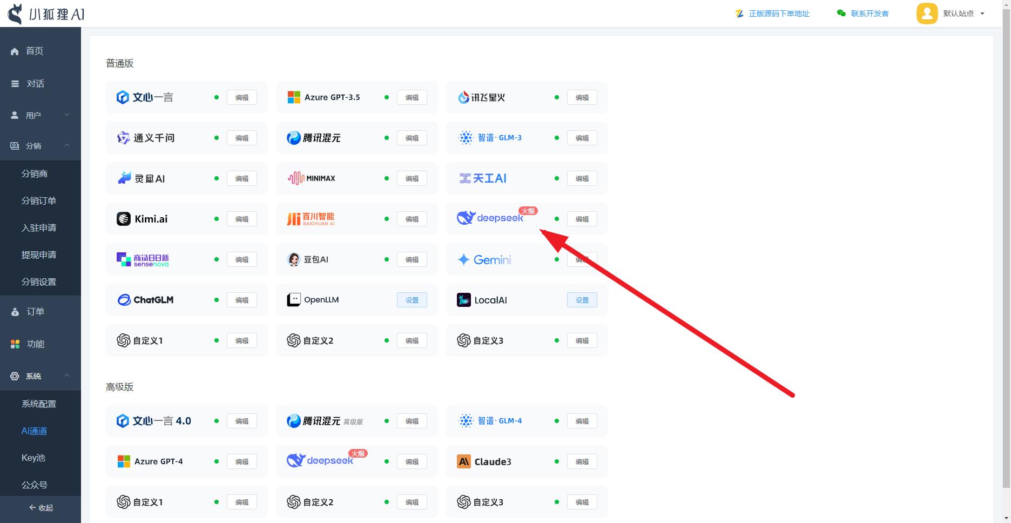Toggle the status dot on ChatGLM card
This screenshot has height=523, width=1011.
pos(217,300)
